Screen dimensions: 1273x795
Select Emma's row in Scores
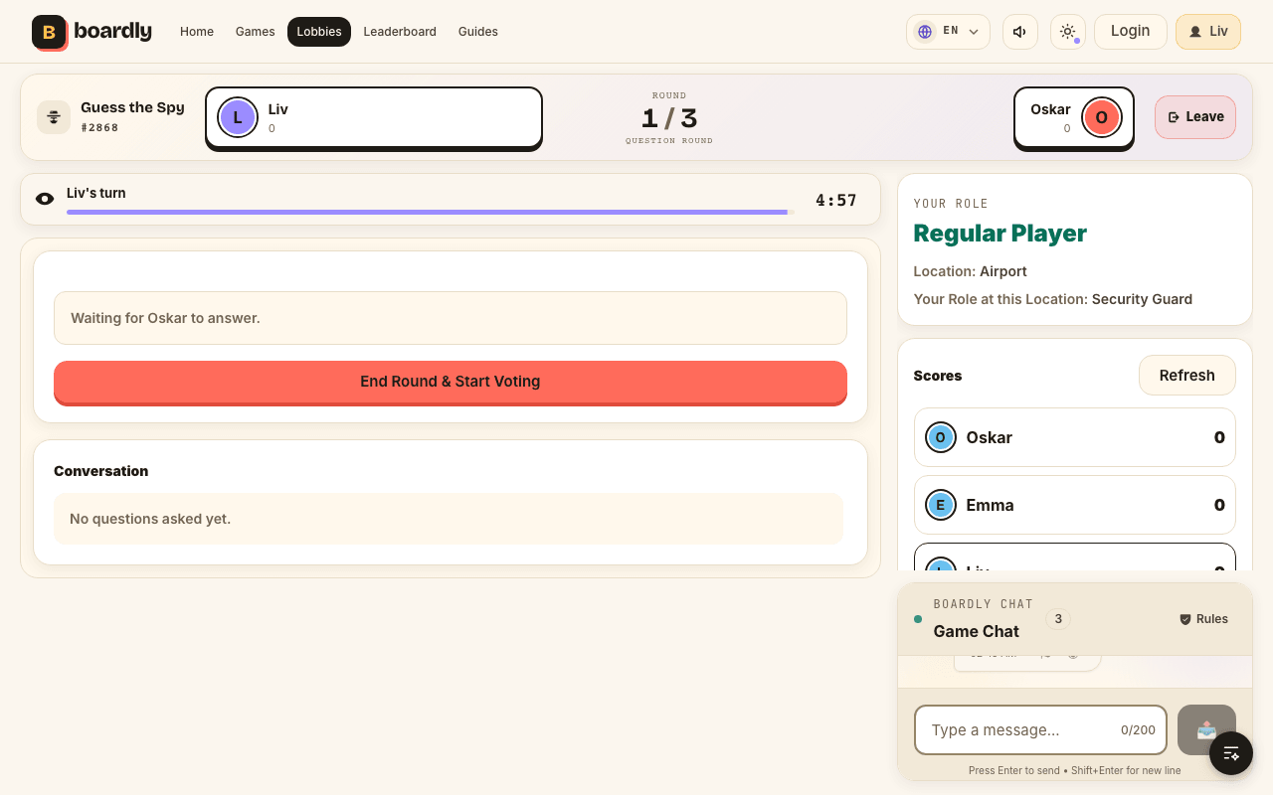(x=1075, y=505)
